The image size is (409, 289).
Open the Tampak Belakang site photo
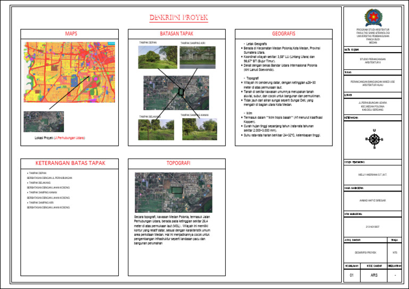click(156, 130)
